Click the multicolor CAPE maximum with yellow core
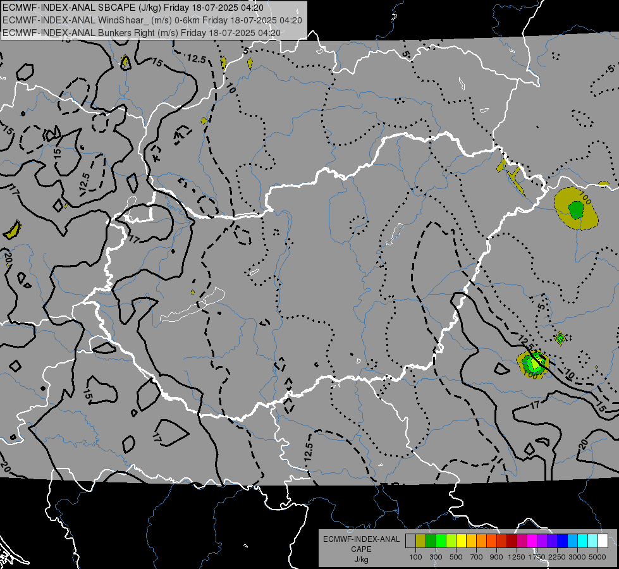The height and width of the screenshot is (569, 619). 532,364
